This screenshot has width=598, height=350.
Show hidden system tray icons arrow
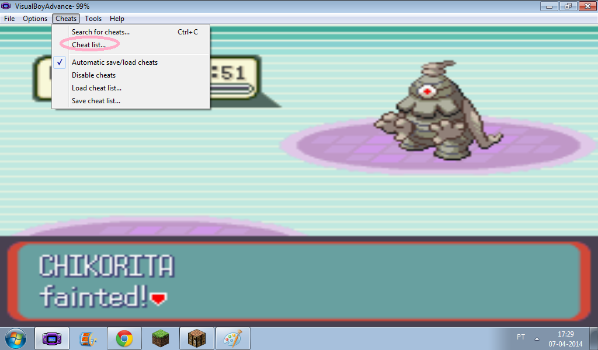click(x=537, y=338)
